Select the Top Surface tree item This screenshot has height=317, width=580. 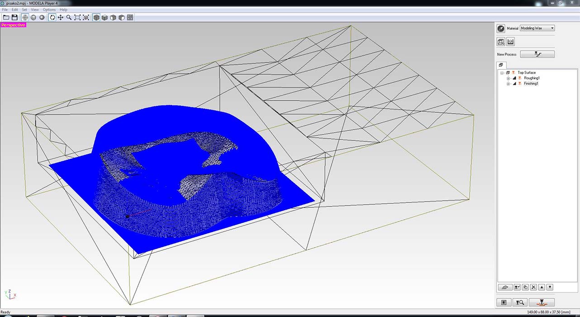527,72
